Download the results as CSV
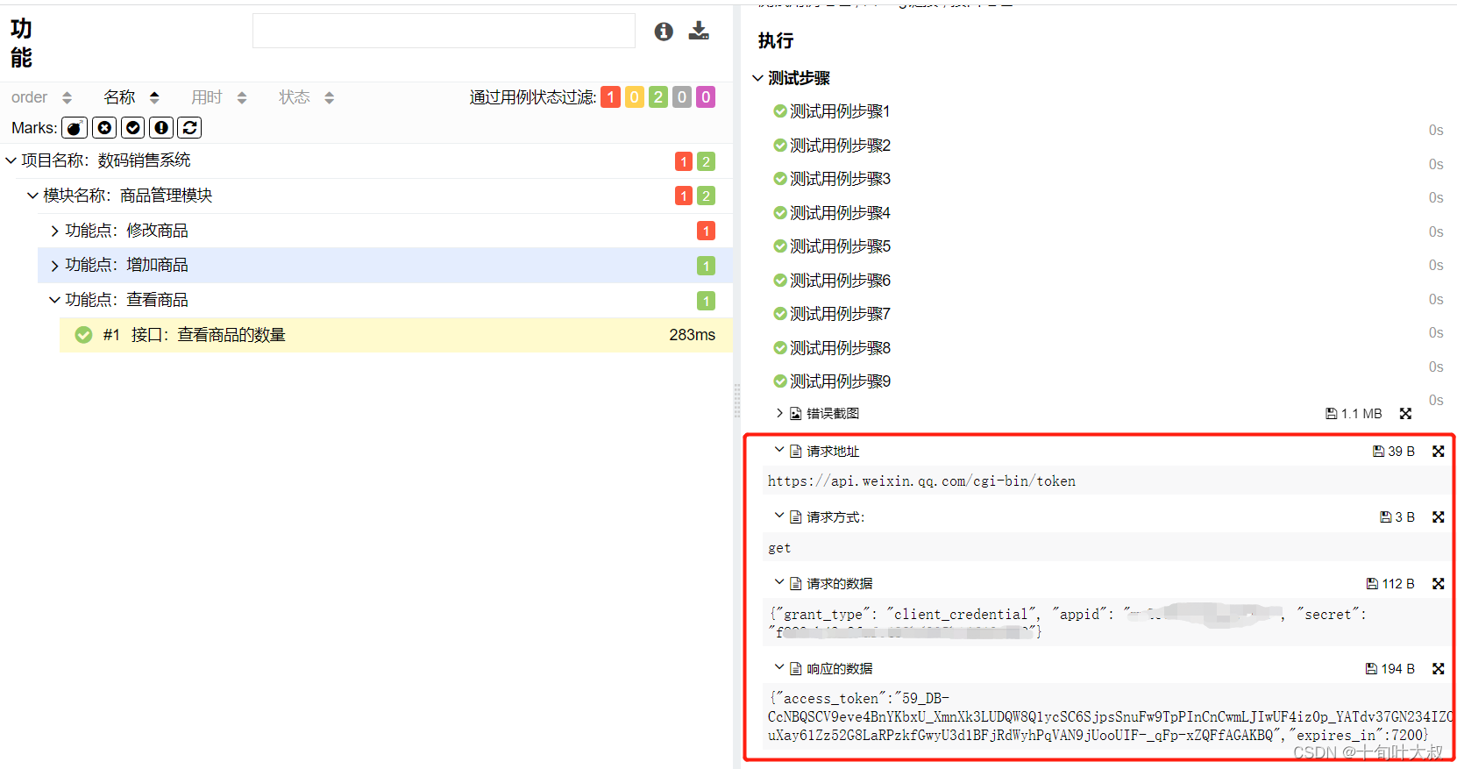 (699, 32)
